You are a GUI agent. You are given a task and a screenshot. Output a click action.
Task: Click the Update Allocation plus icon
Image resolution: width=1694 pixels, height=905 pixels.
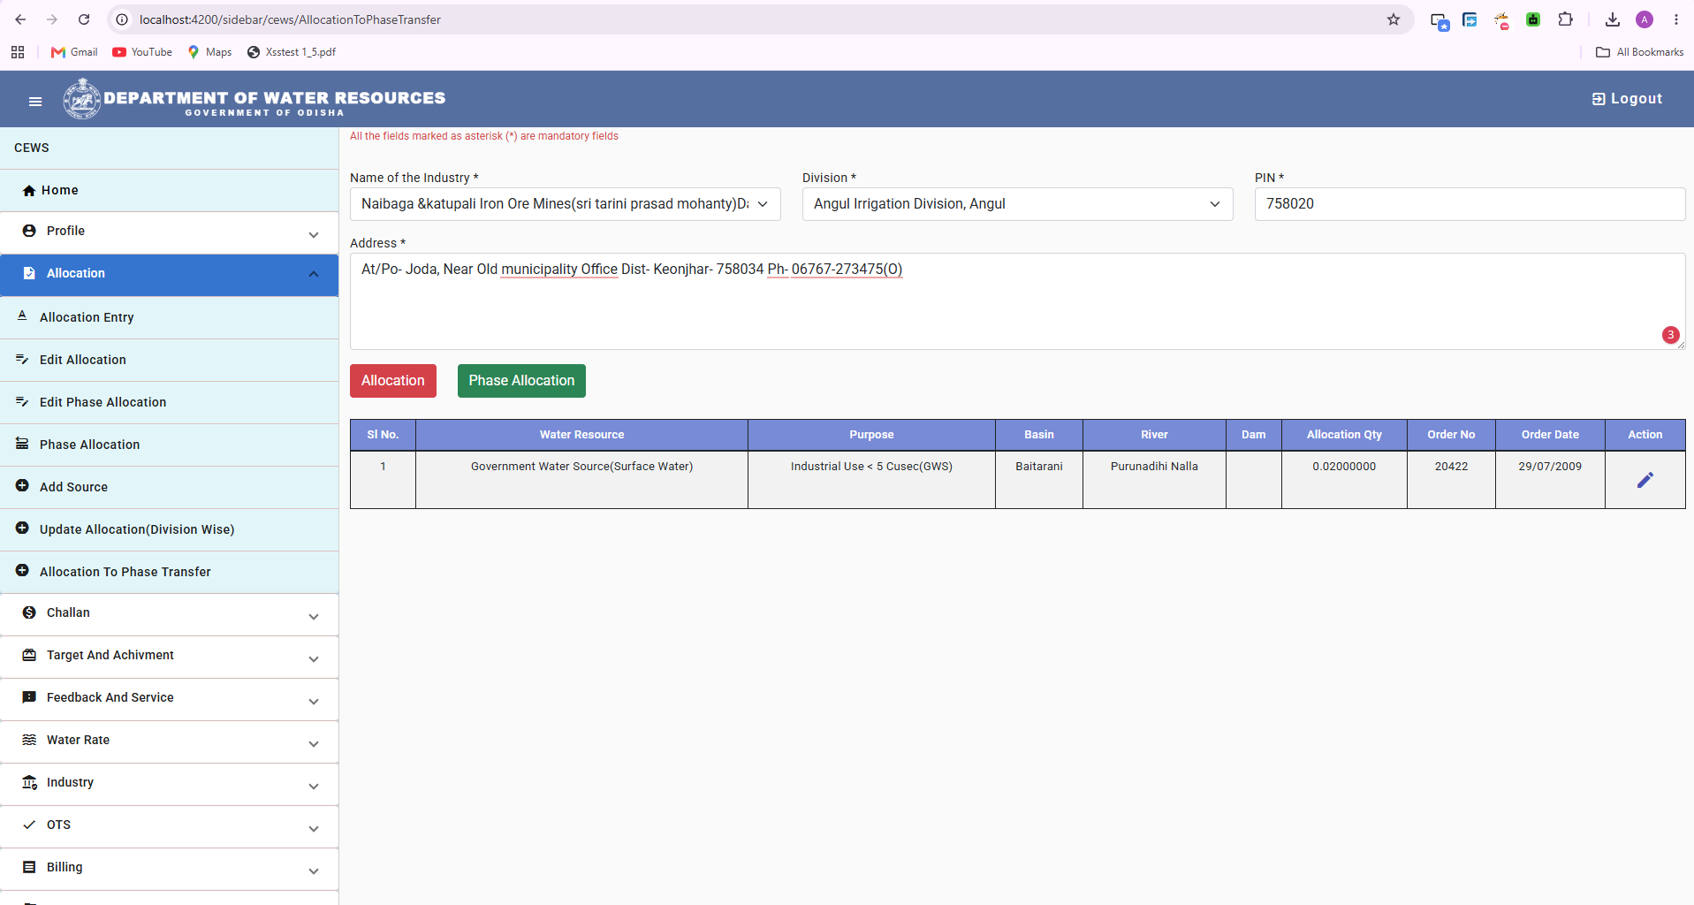tap(22, 528)
